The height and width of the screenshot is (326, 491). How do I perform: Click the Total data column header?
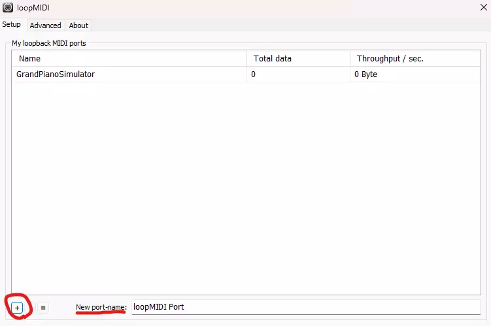click(298, 59)
